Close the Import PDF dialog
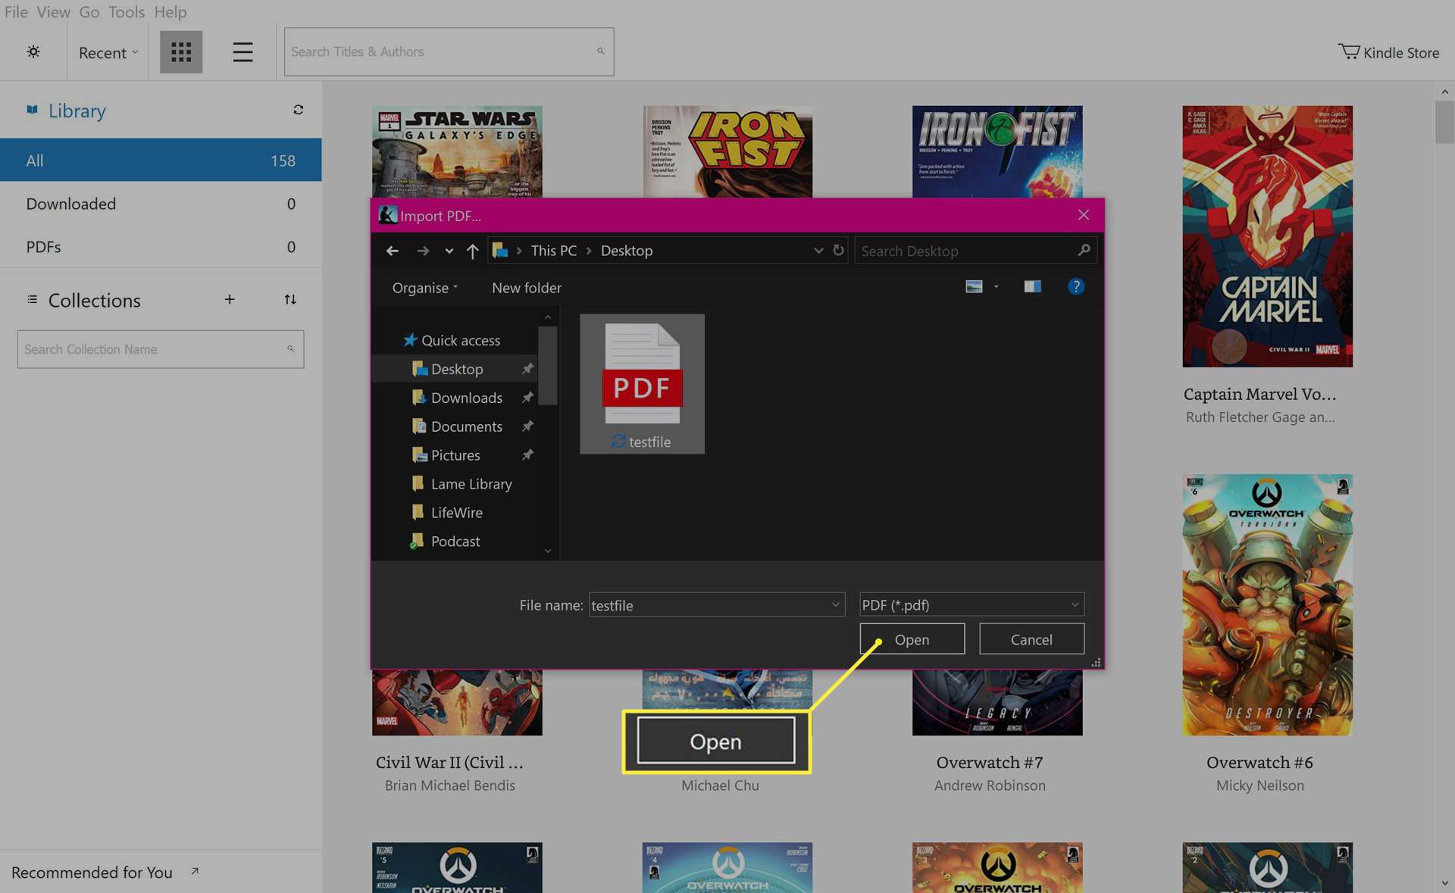This screenshot has width=1455, height=893. point(1084,215)
